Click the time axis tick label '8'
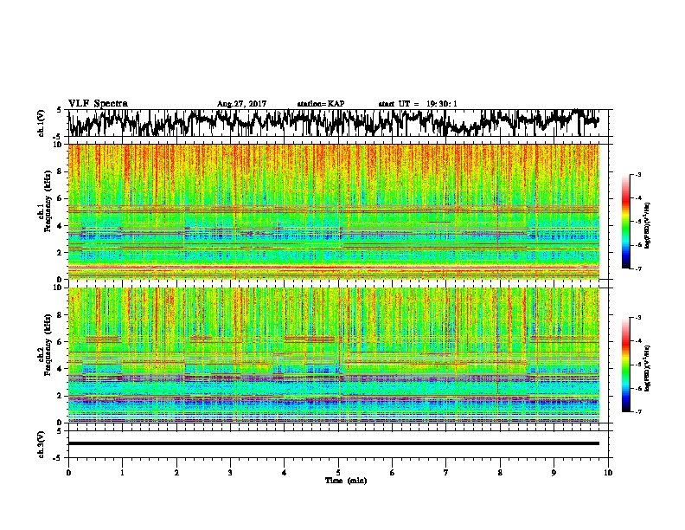Screen dimensions: 685x530 500,472
